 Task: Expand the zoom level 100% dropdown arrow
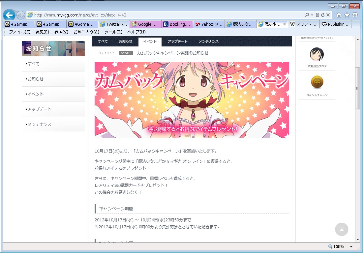[x=351, y=247]
